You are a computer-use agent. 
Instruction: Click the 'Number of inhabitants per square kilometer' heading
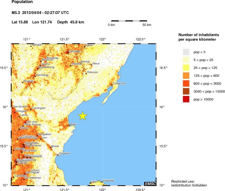pyautogui.click(x=199, y=37)
